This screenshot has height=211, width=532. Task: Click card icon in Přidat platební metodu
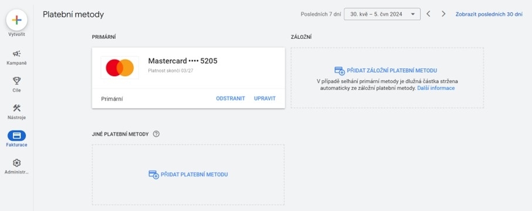(154, 175)
